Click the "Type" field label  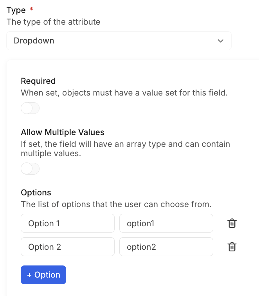click(16, 10)
